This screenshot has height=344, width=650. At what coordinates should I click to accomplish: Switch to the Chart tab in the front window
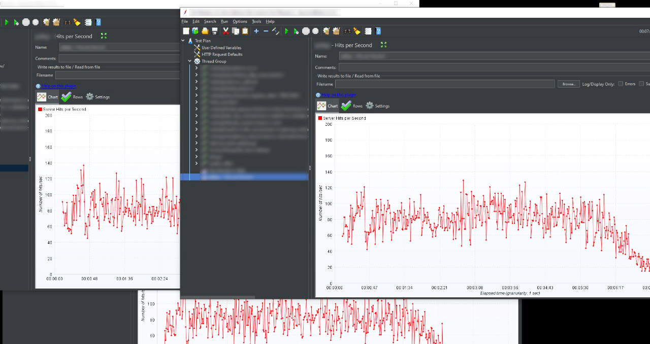coord(328,106)
